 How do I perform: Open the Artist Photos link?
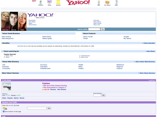(33, 25)
